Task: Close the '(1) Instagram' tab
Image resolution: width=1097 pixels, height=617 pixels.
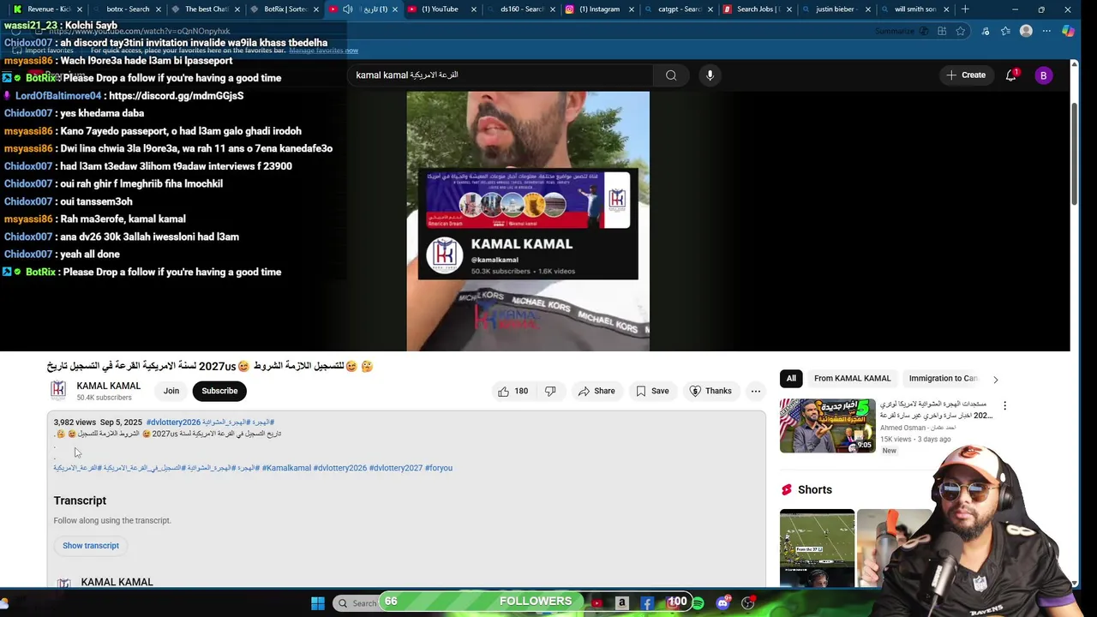Action: (x=632, y=9)
